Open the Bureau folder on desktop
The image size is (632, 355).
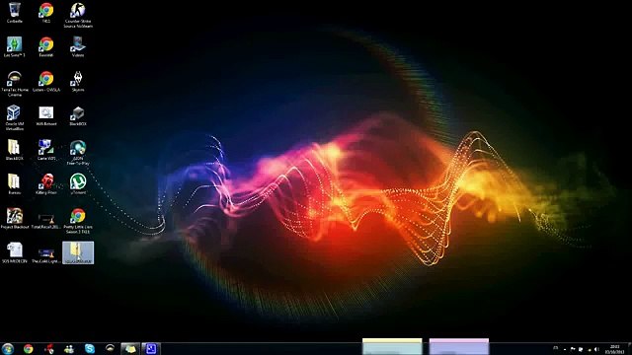pos(15,184)
